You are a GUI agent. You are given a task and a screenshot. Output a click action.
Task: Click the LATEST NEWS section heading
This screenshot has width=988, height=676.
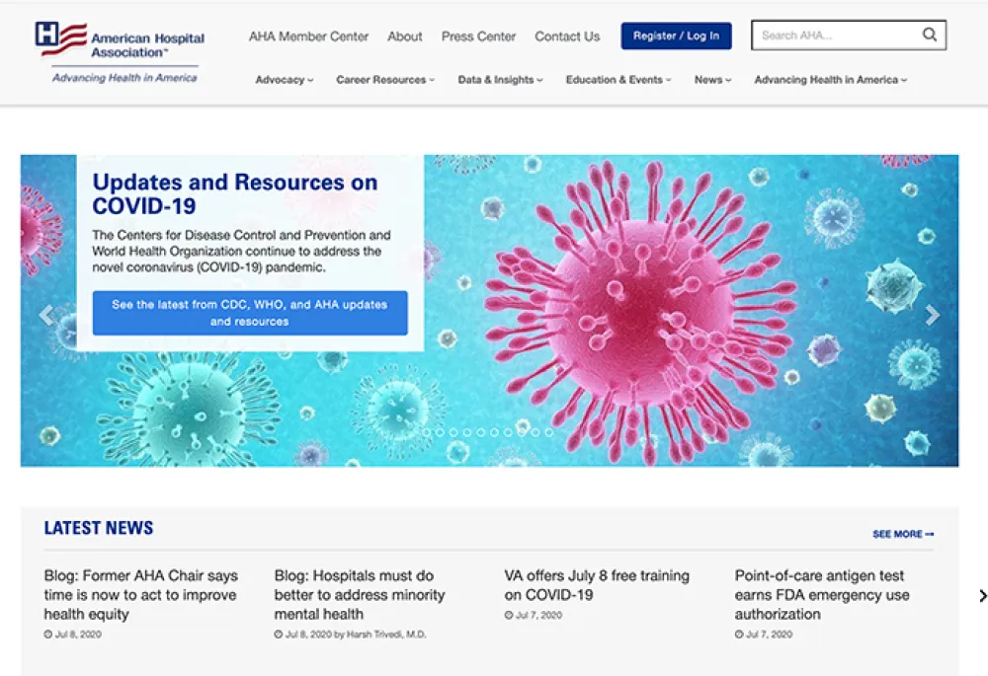[98, 527]
